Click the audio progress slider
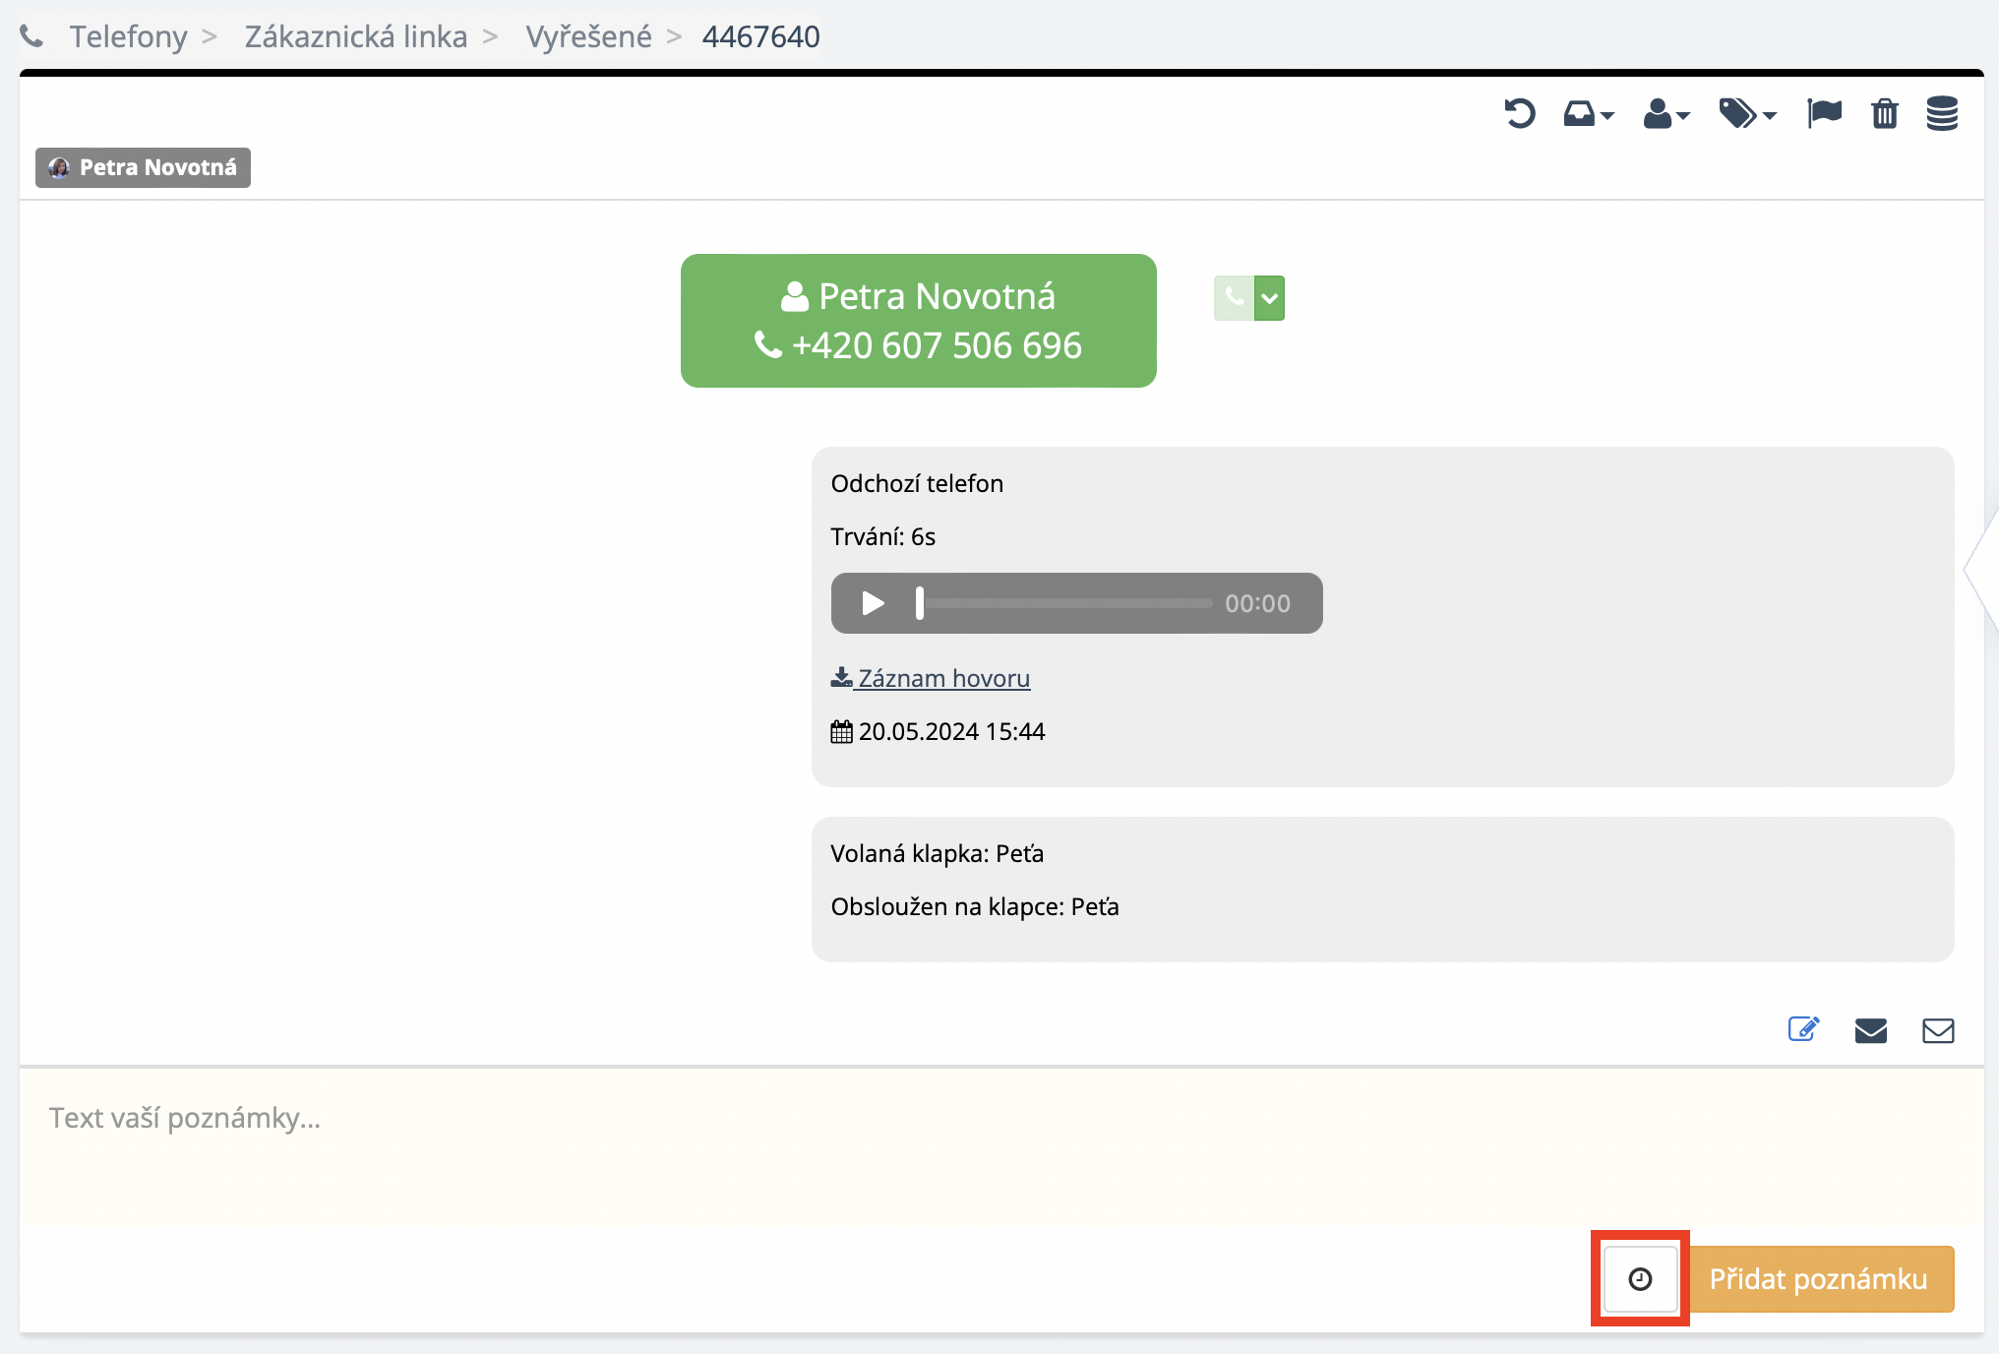1999x1354 pixels. [x=1067, y=603]
